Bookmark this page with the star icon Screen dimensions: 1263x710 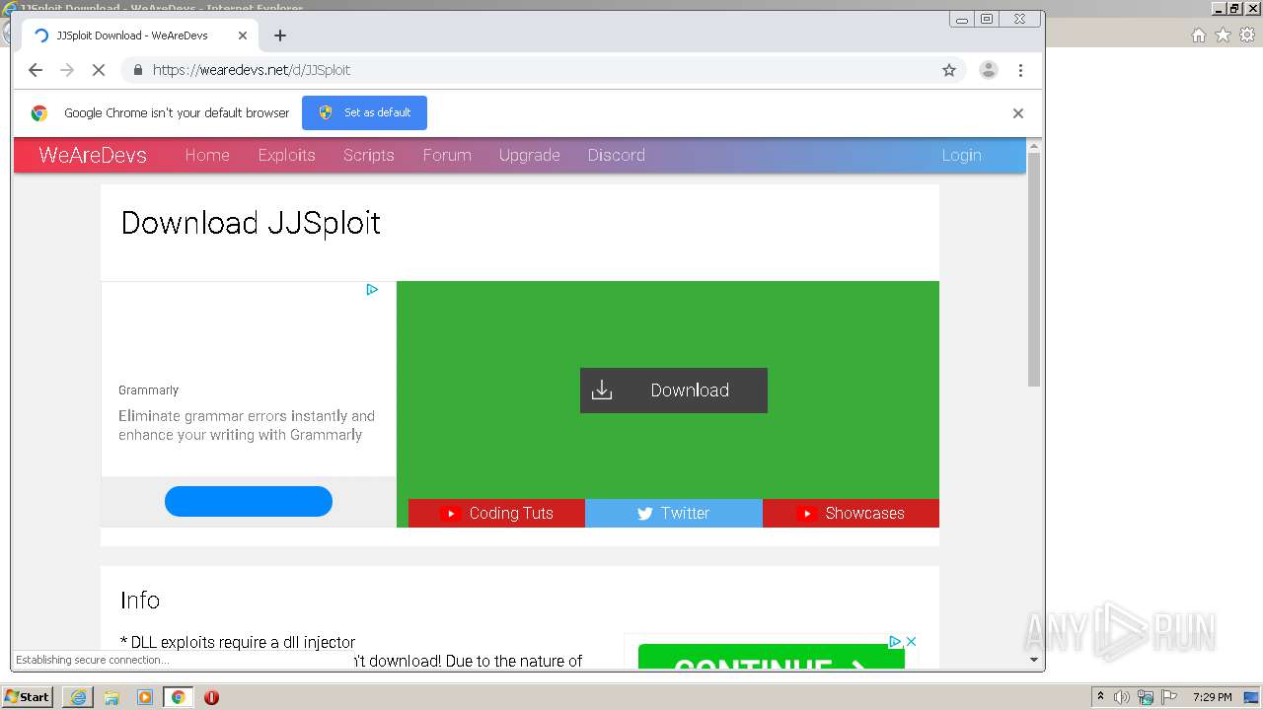click(949, 70)
